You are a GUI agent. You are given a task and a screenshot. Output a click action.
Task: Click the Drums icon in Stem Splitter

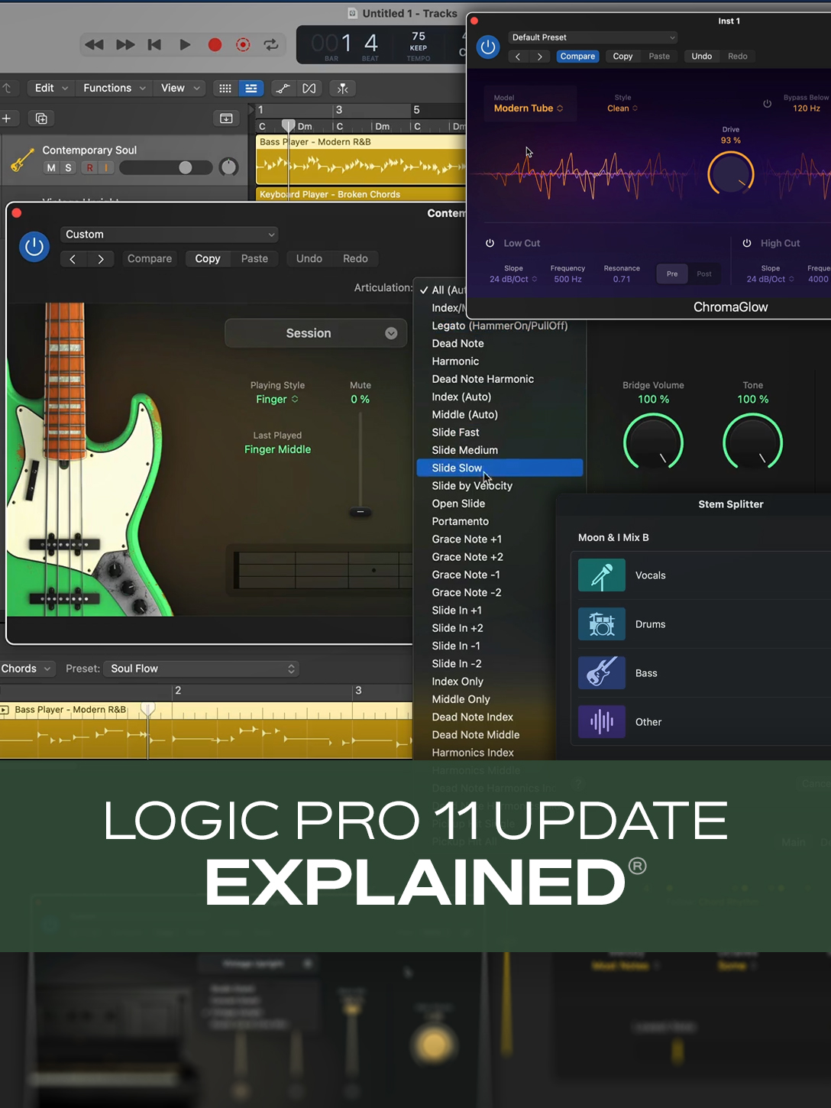pyautogui.click(x=601, y=624)
